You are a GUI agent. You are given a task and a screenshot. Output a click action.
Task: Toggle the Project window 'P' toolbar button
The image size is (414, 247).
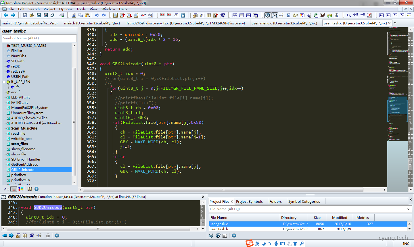(267, 15)
